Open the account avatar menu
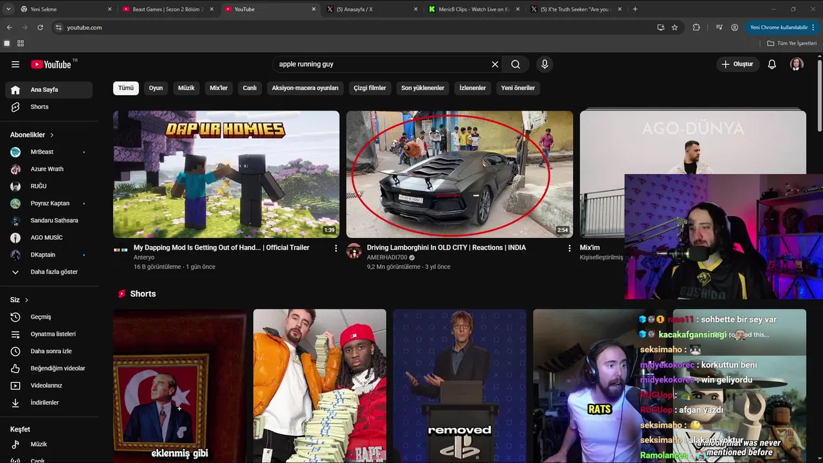823x463 pixels. (x=797, y=64)
